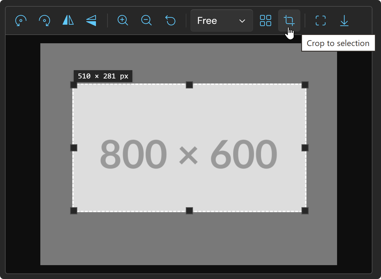Rotate the image clockwise
The image size is (381, 279).
click(44, 21)
